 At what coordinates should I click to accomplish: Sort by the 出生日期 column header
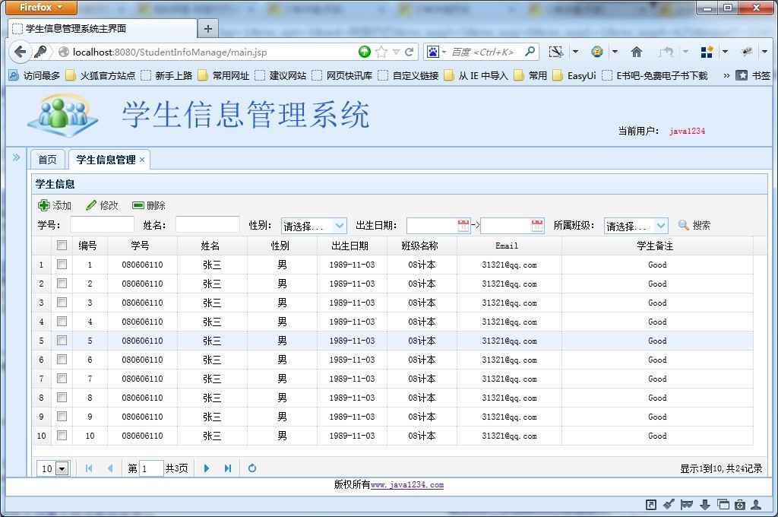pos(352,246)
